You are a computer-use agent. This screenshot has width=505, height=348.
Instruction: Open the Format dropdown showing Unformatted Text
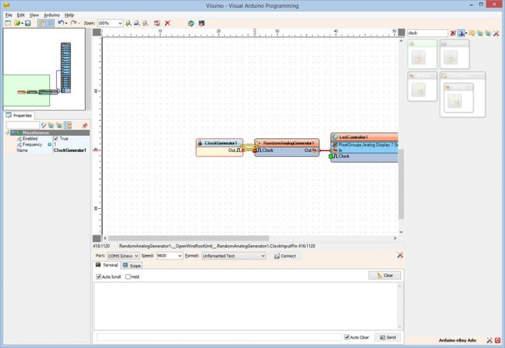(x=263, y=256)
